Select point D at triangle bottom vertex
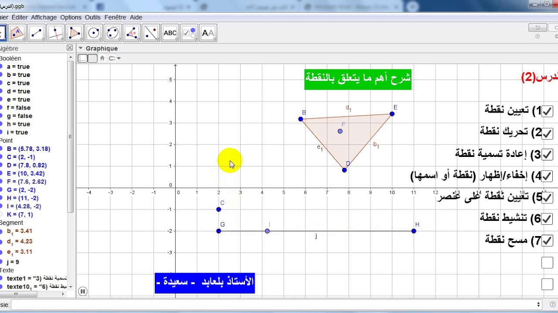Viewport: 558px width, 313px height. (344, 170)
